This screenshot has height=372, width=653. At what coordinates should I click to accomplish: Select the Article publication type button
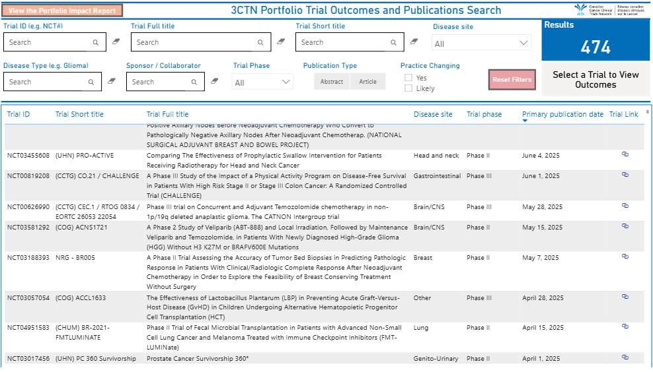pos(367,82)
